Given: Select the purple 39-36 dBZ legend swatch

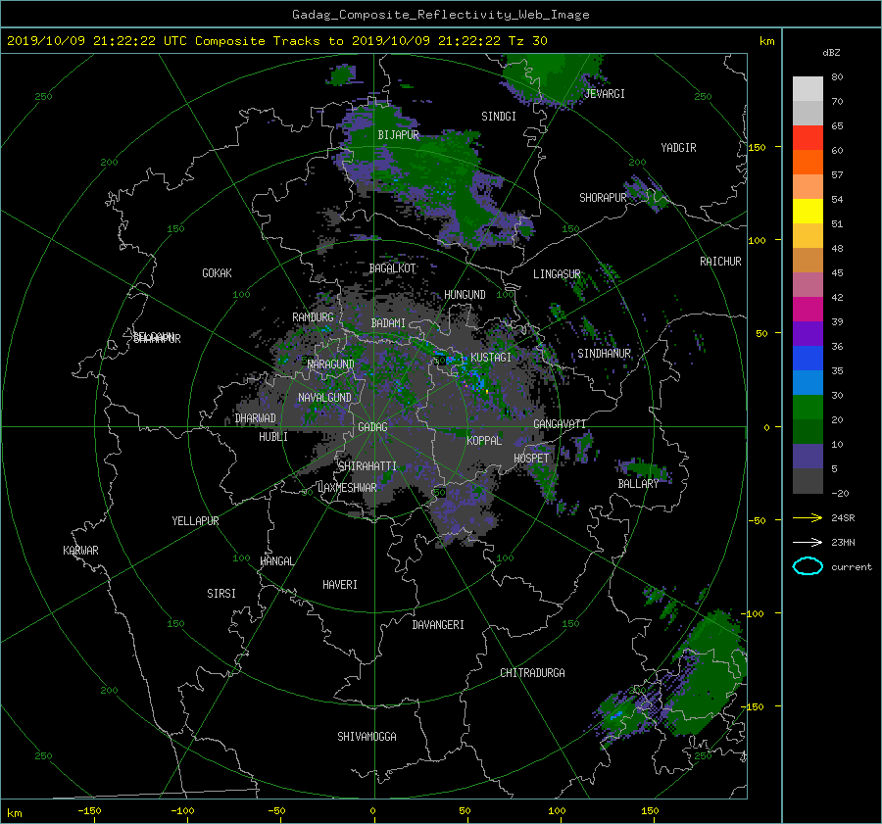Looking at the screenshot, I should 808,333.
